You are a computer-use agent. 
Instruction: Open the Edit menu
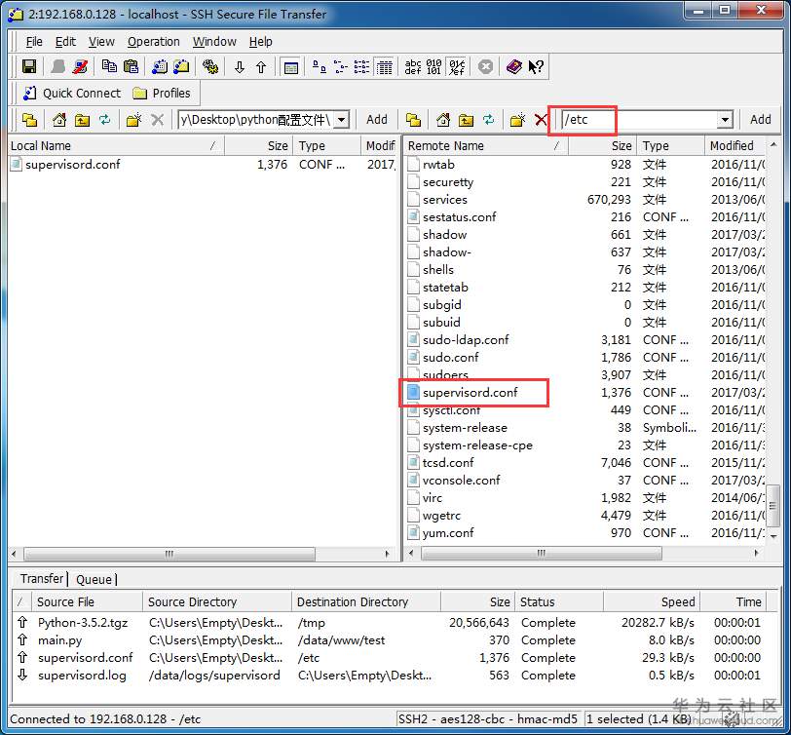tap(65, 41)
